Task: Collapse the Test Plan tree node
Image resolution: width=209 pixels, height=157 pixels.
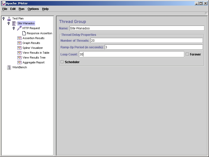Action: coord(4,18)
